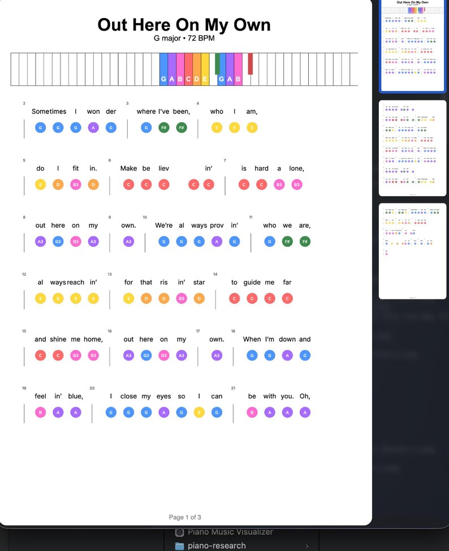Image resolution: width=449 pixels, height=551 pixels.
Task: Open the page 2 thumbnail
Action: [x=412, y=148]
